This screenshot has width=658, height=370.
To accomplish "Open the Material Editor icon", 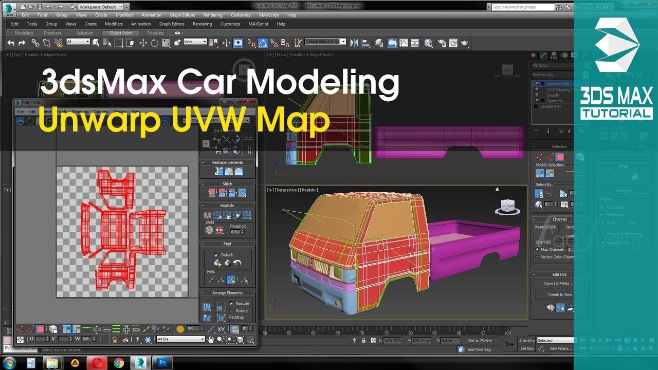I will 428,43.
